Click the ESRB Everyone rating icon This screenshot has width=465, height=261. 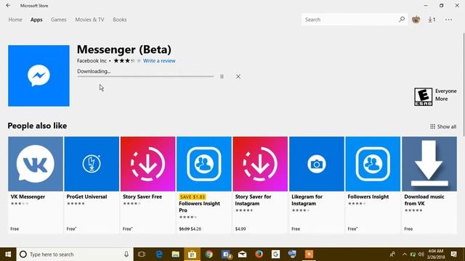tap(423, 96)
